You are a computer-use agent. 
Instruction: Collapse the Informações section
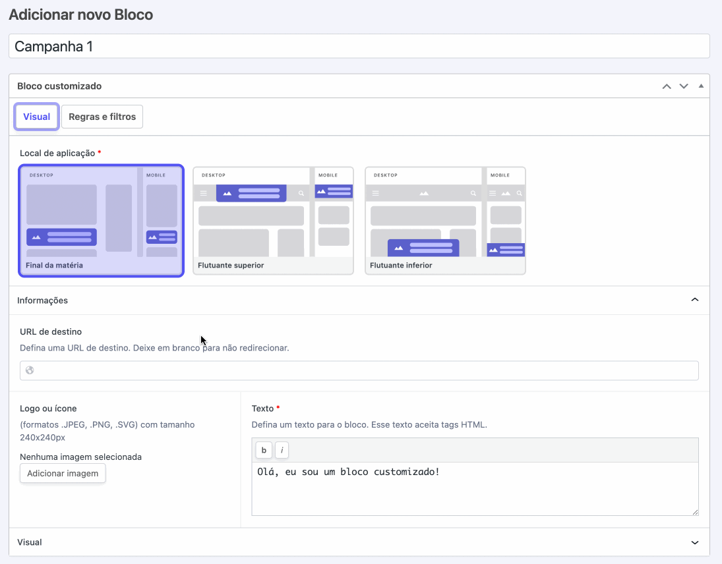pos(695,300)
